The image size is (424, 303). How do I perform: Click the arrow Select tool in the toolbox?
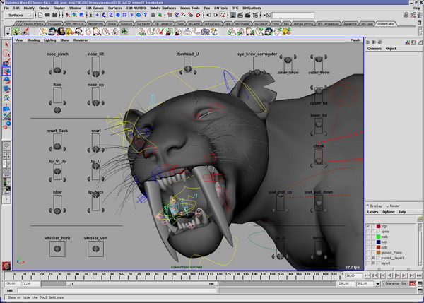coord(6,44)
